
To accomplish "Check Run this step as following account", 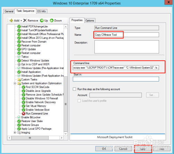I will [74, 89].
